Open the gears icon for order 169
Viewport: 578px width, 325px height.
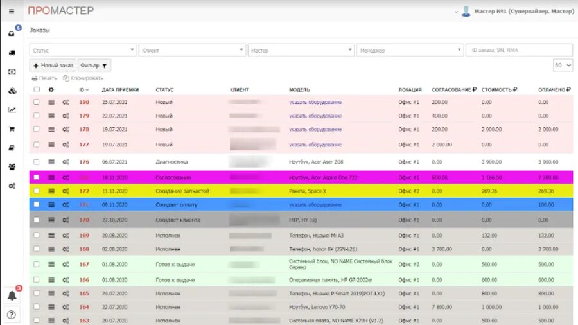coord(66,236)
